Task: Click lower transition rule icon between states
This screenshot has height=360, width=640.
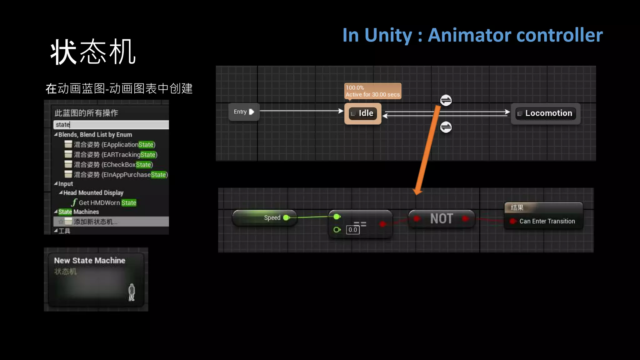Action: (x=446, y=127)
